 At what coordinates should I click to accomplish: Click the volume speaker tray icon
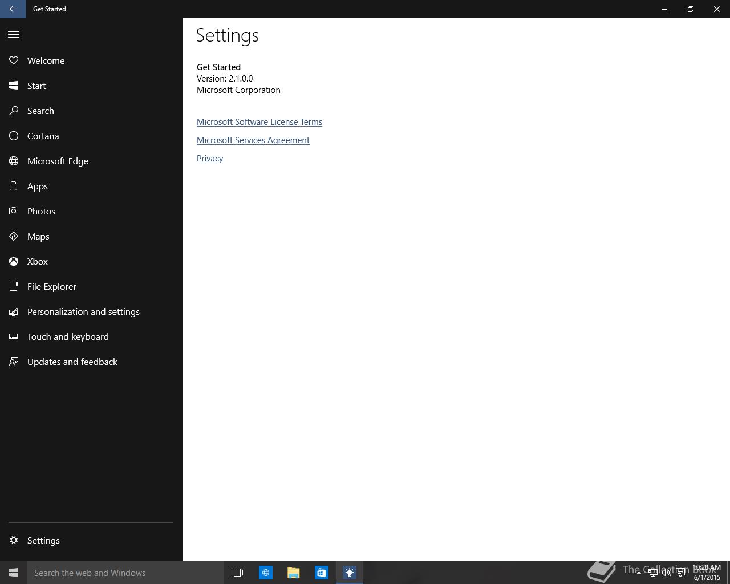(x=666, y=573)
